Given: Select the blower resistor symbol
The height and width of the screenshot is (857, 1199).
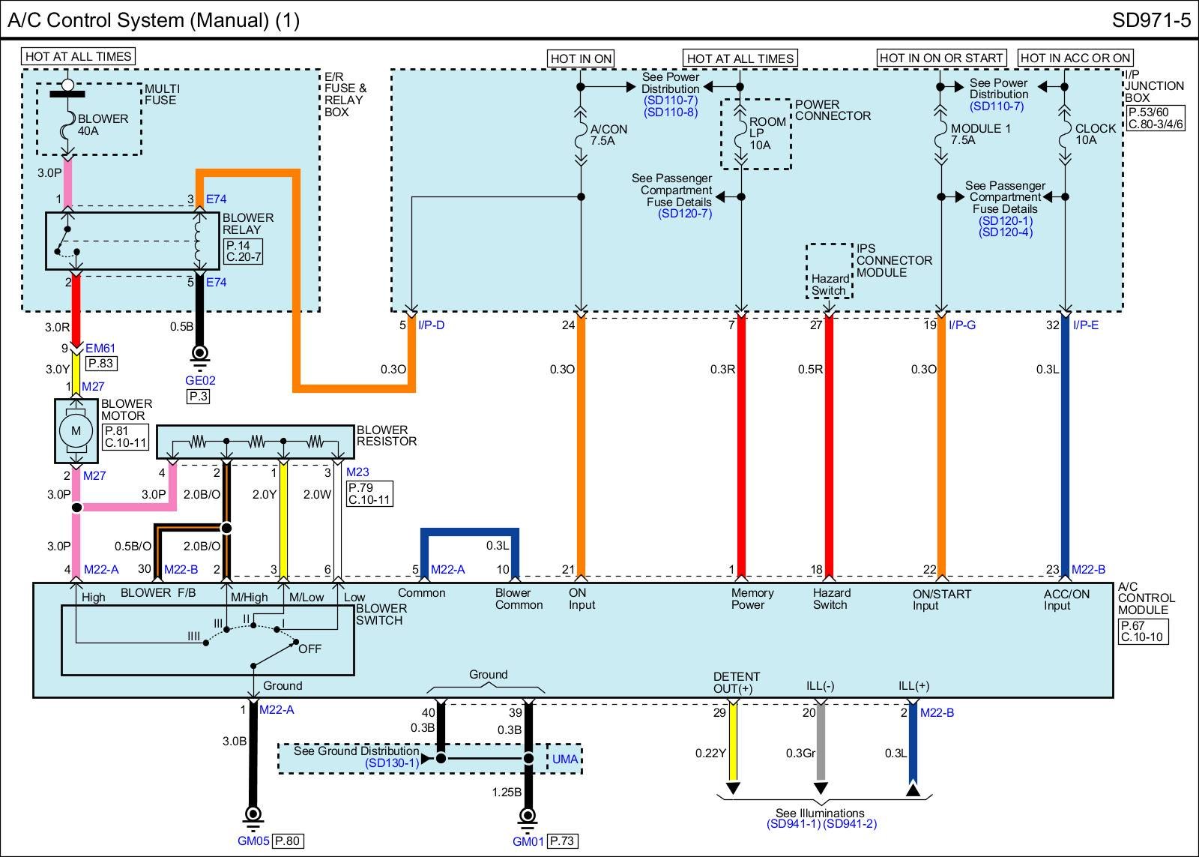Looking at the screenshot, I should tap(255, 442).
